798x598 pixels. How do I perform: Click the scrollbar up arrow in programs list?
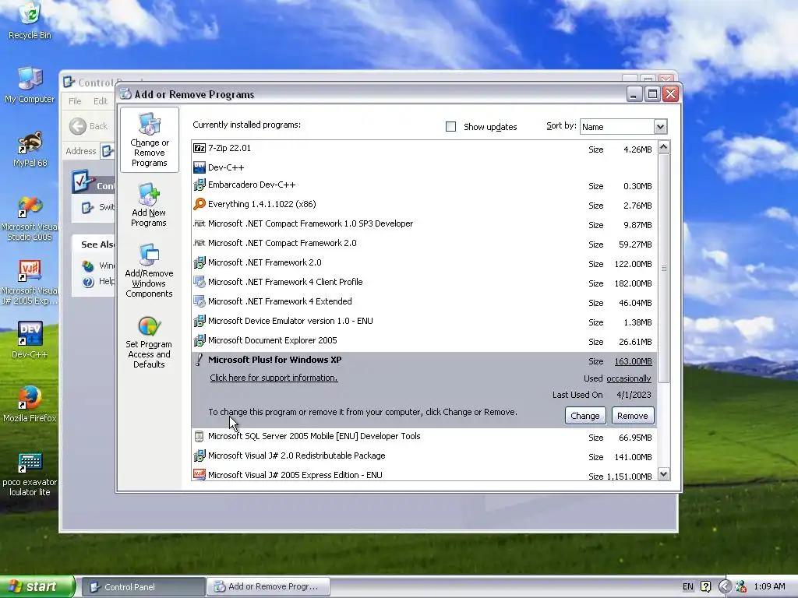(x=664, y=147)
